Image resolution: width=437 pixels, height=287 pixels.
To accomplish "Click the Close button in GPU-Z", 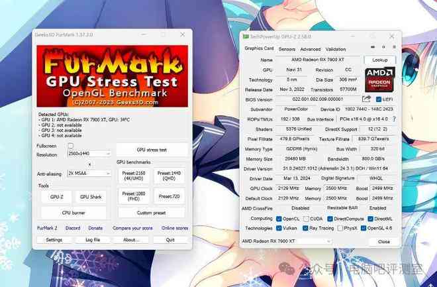I will 383,241.
